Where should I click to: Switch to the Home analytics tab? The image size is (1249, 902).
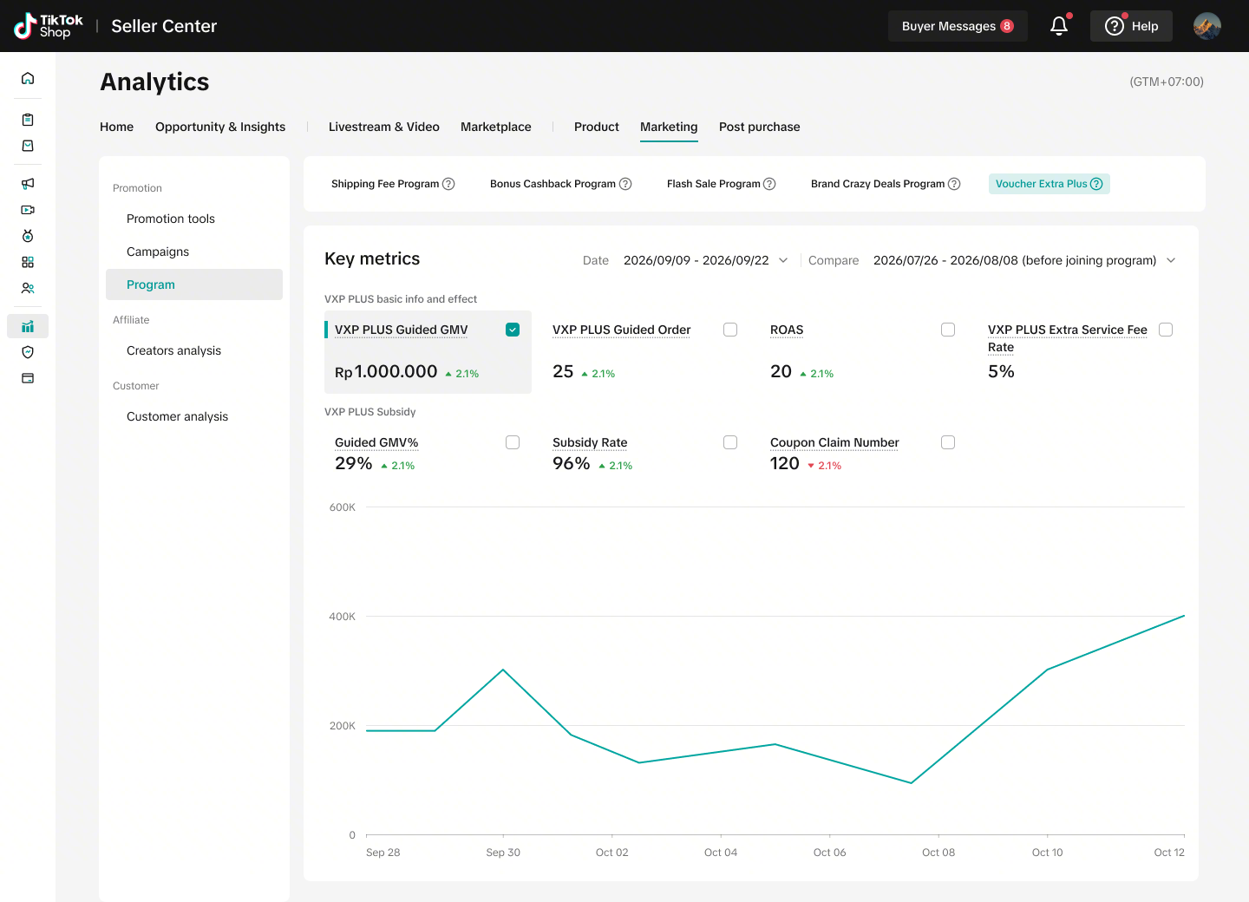tap(117, 127)
